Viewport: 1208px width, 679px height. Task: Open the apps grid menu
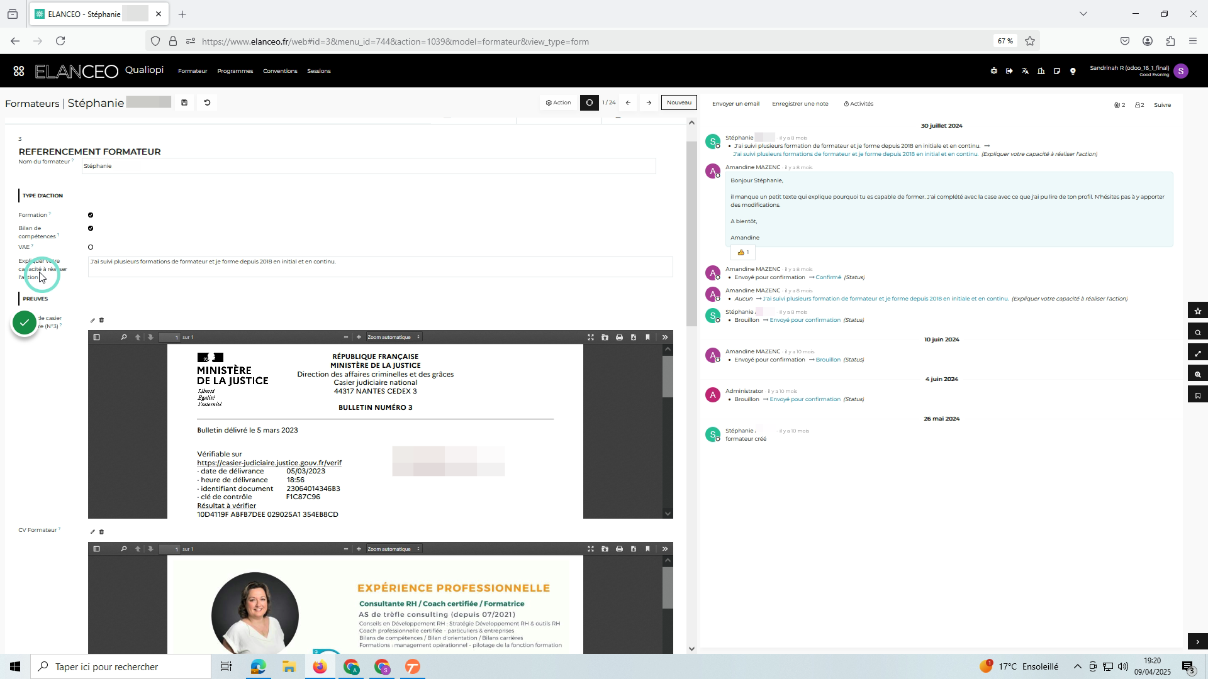click(19, 71)
